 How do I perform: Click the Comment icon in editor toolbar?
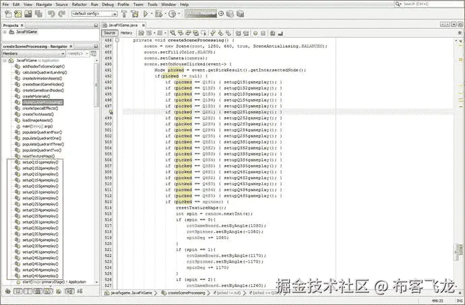pyautogui.click(x=272, y=33)
